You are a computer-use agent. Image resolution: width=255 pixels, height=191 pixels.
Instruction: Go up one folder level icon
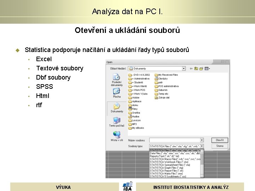click(196, 69)
